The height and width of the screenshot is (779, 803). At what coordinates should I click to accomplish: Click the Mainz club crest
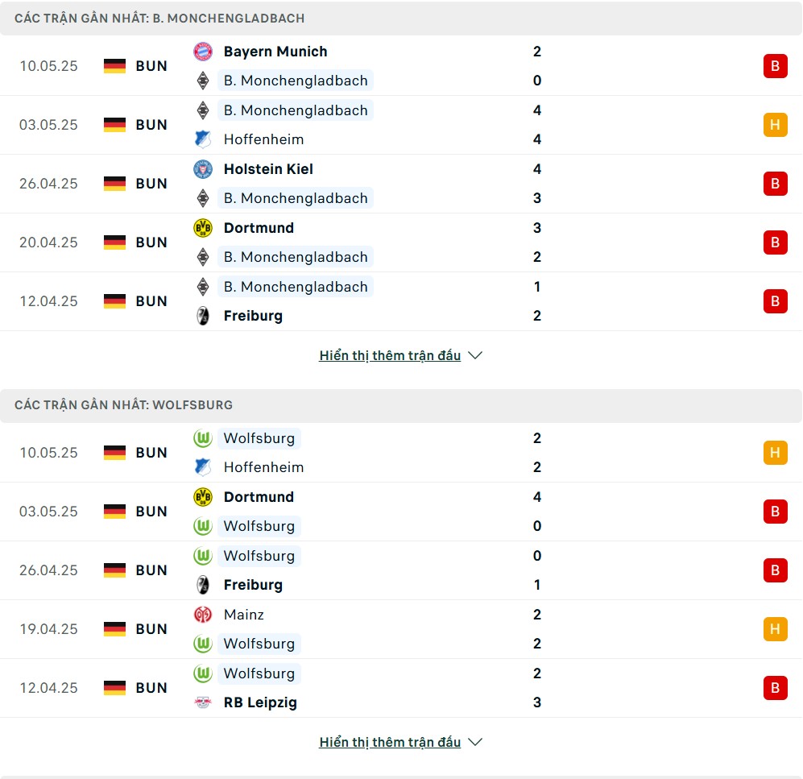(x=203, y=615)
